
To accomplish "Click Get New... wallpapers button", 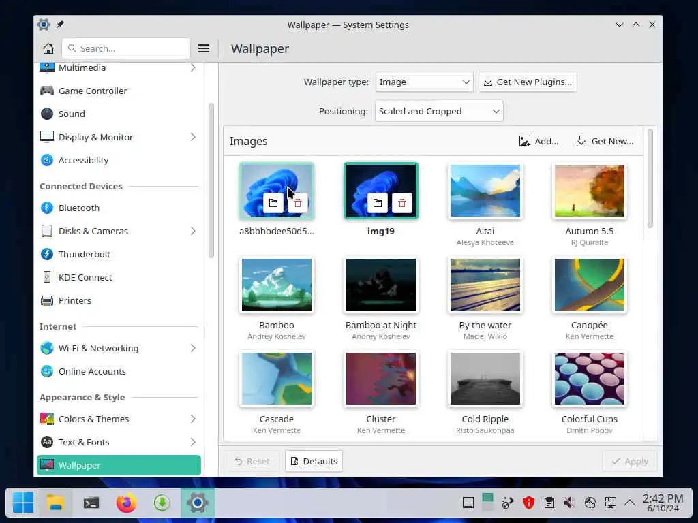I will pyautogui.click(x=605, y=141).
